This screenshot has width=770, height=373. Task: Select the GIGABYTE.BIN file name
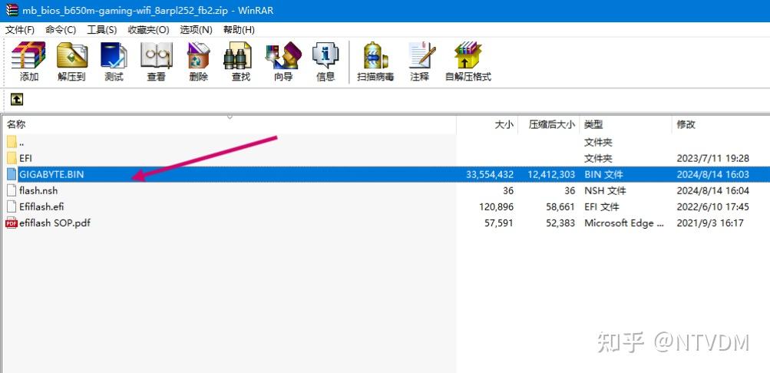click(x=51, y=174)
